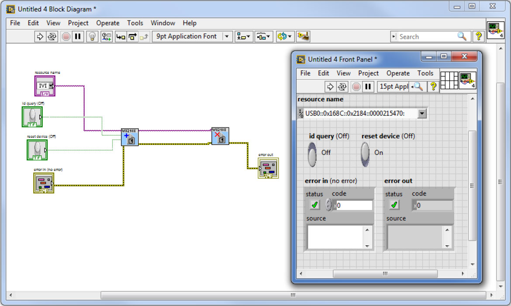Click Context Help question mark in Block Diagram
511x306 pixels.
pos(479,37)
